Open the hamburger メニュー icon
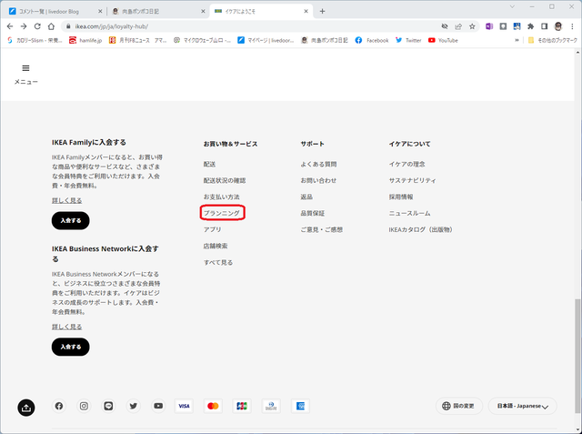The image size is (582, 434). pyautogui.click(x=25, y=68)
